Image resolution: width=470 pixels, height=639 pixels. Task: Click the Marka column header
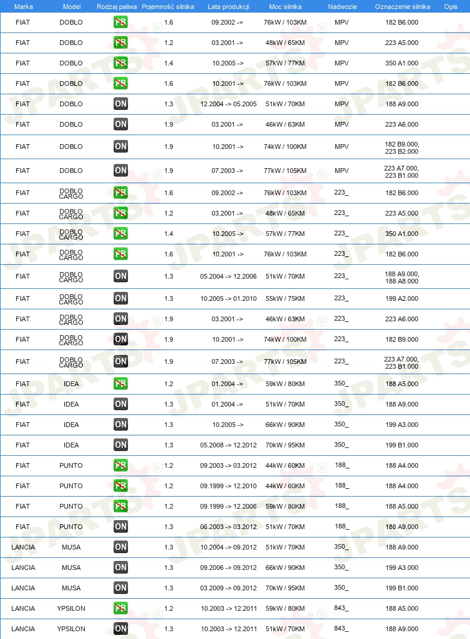pos(23,7)
